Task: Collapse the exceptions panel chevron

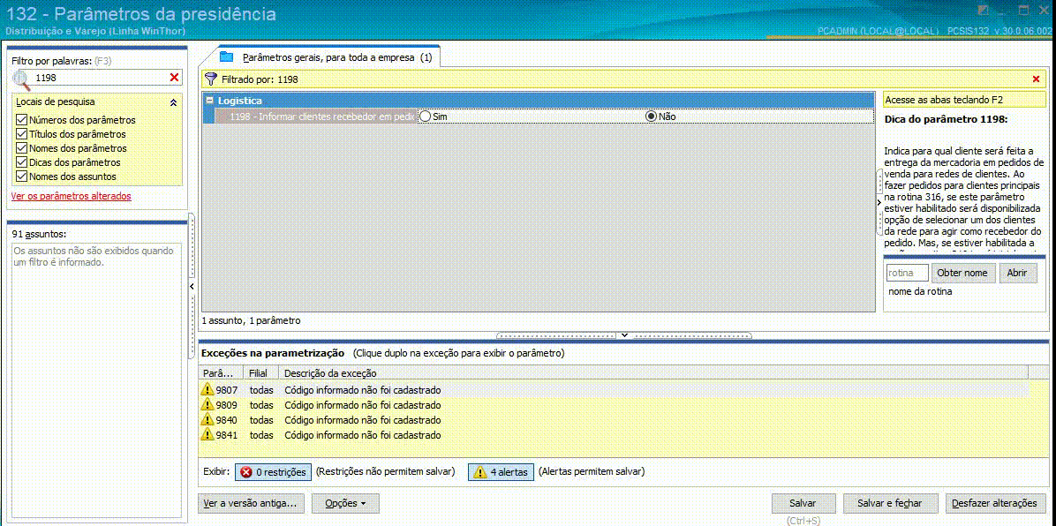Action: [624, 334]
